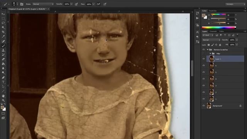Select the Original document tab
Screen dimensions: 247x139
(x=27, y=9)
